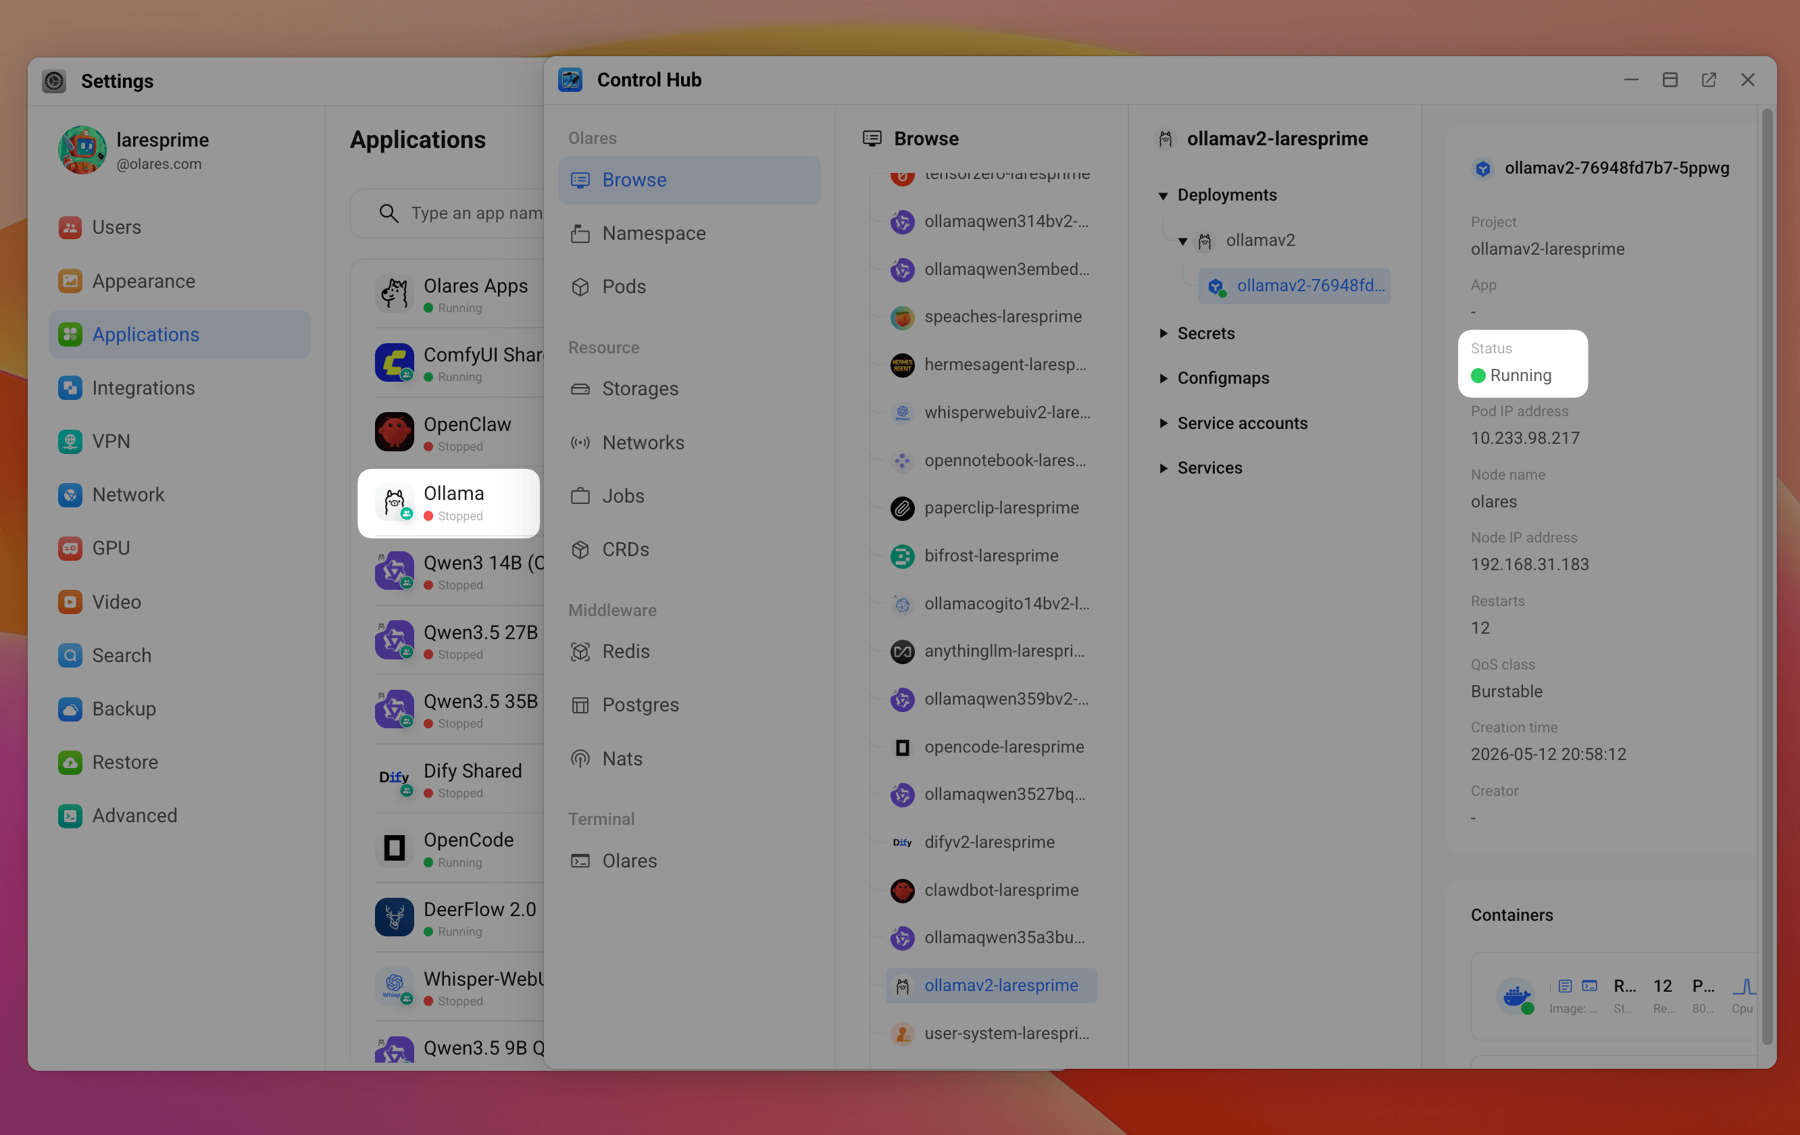Screen dimensions: 1800x1135
Task: Open Namespace in Control Hub sidebar
Action: pyautogui.click(x=689, y=233)
